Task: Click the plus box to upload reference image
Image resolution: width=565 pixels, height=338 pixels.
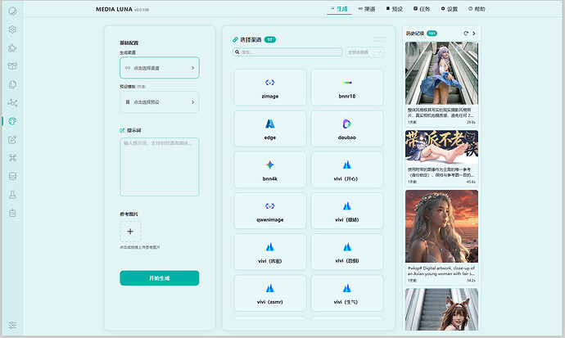Action: pyautogui.click(x=130, y=231)
